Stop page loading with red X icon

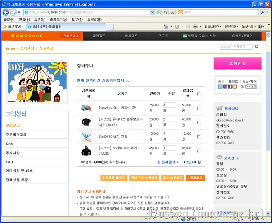[173, 12]
